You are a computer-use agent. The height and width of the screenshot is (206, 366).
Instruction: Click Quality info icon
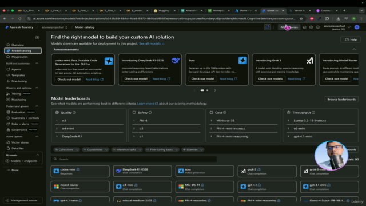tap(74, 112)
